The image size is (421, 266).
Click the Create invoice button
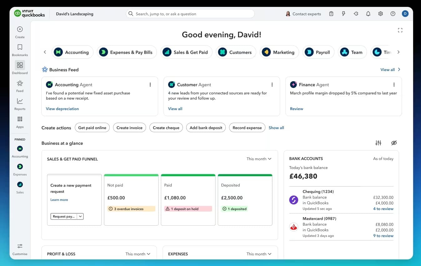pyautogui.click(x=129, y=128)
